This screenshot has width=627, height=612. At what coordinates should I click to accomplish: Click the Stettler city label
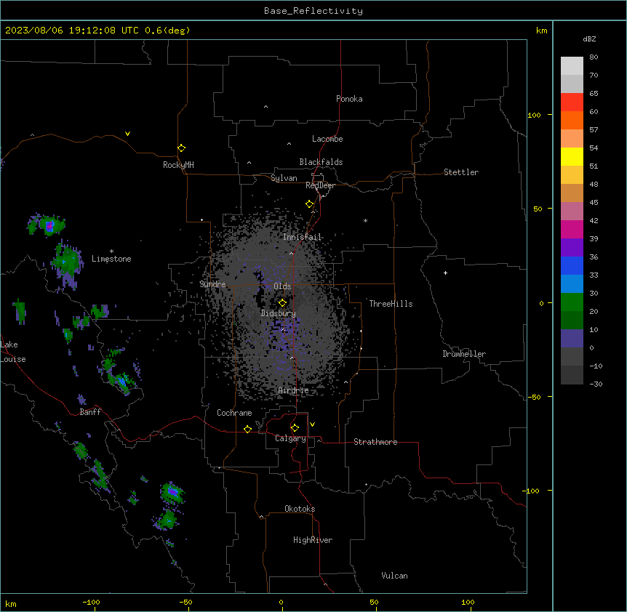click(x=460, y=172)
